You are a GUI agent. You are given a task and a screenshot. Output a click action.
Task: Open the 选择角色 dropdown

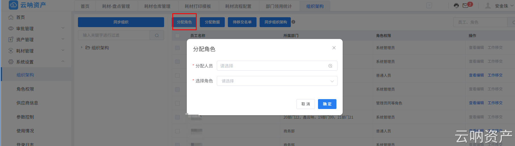[277, 81]
